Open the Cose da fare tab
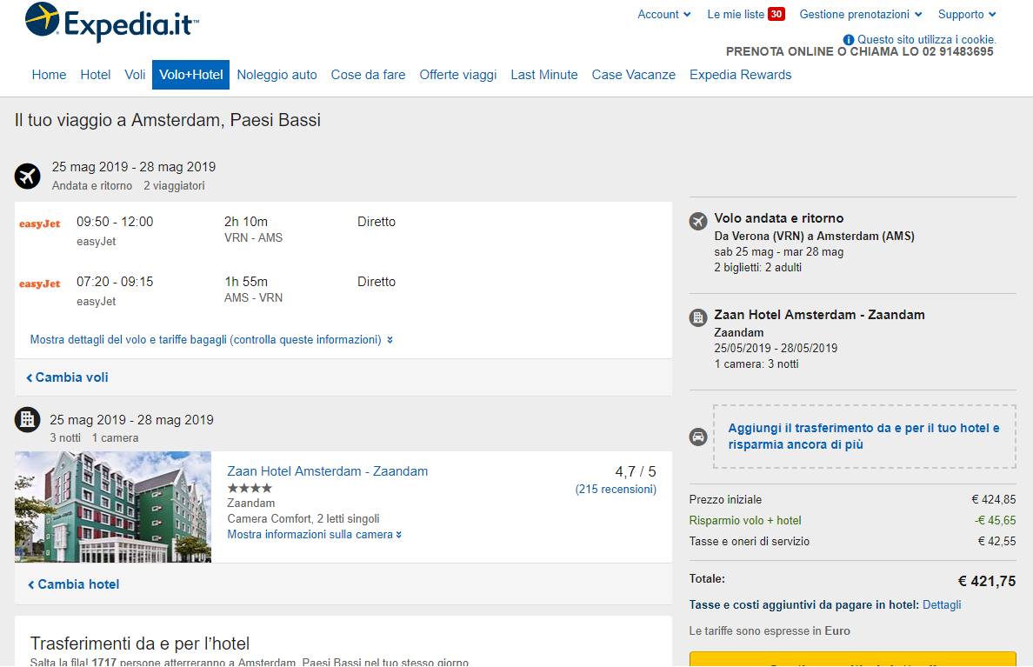This screenshot has height=667, width=1033. 369,75
